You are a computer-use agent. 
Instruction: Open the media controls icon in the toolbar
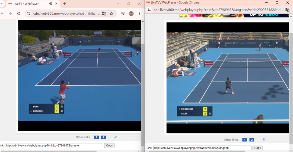123,14
